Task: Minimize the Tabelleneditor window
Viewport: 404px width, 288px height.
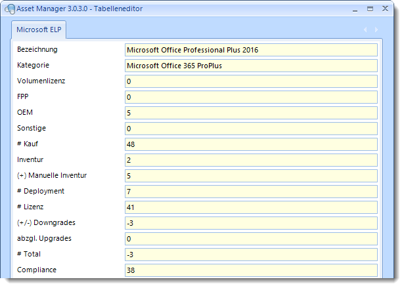Action: 355,9
